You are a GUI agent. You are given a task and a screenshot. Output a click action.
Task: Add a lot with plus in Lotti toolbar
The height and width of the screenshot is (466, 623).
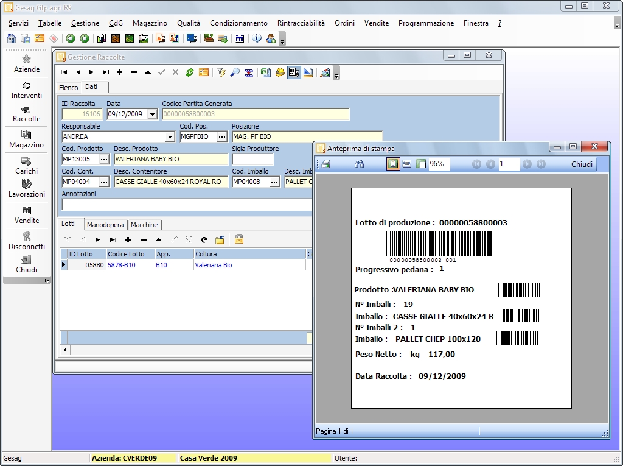pyautogui.click(x=128, y=239)
